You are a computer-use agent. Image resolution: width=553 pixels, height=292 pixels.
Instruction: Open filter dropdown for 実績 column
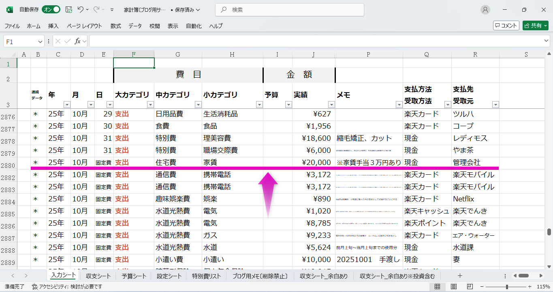pyautogui.click(x=331, y=105)
